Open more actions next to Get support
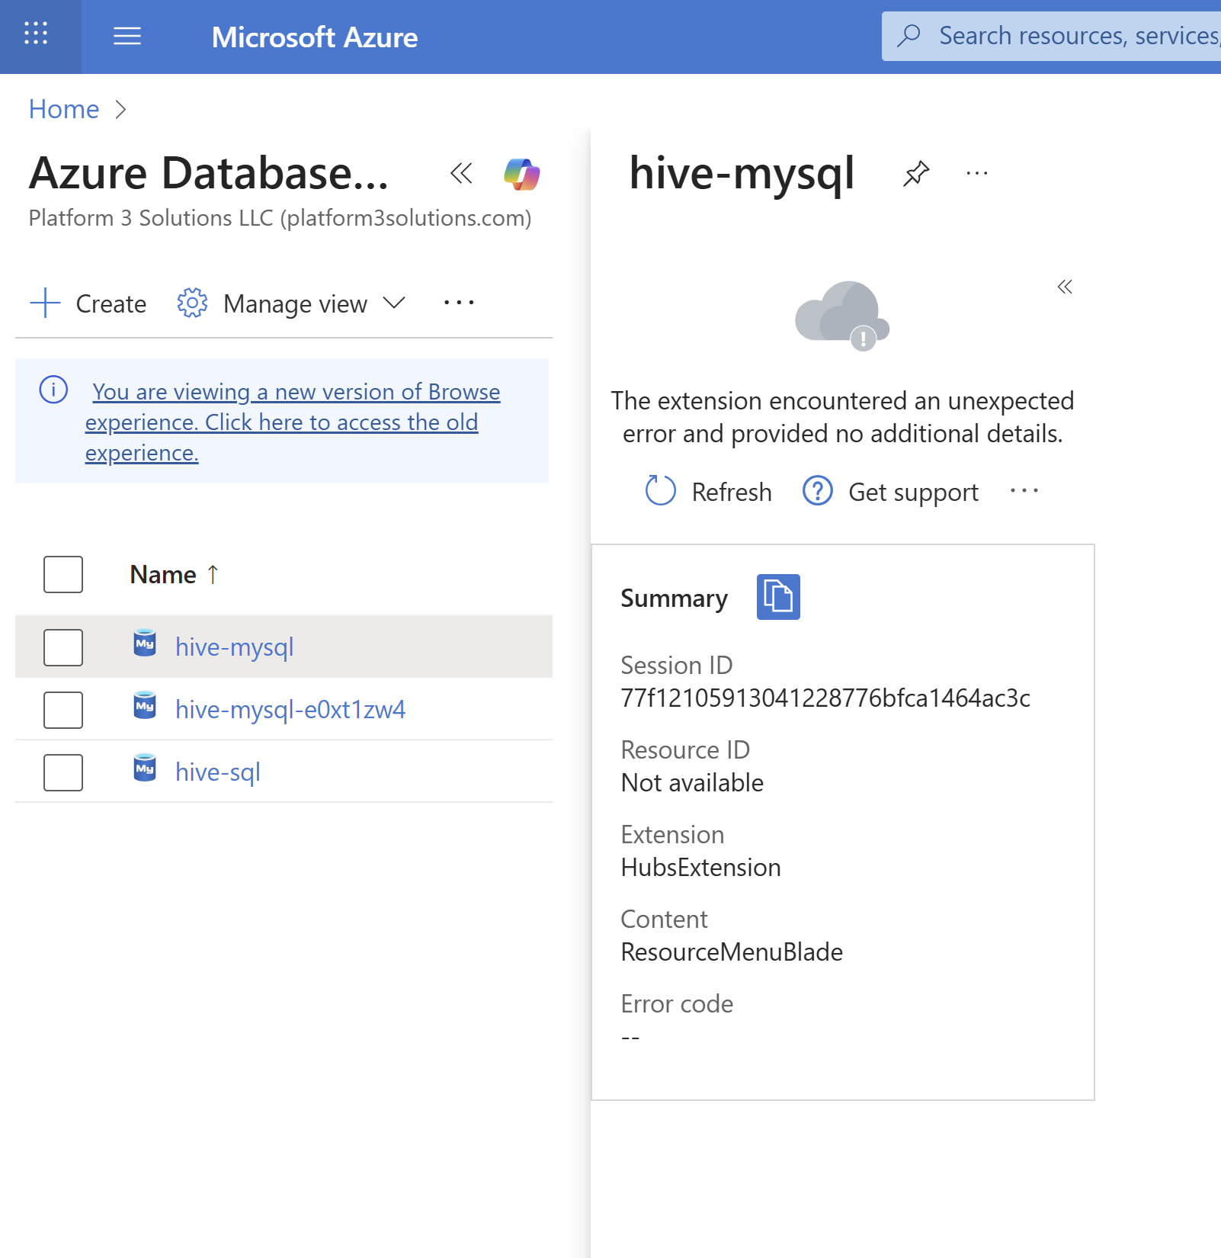 pos(1024,491)
